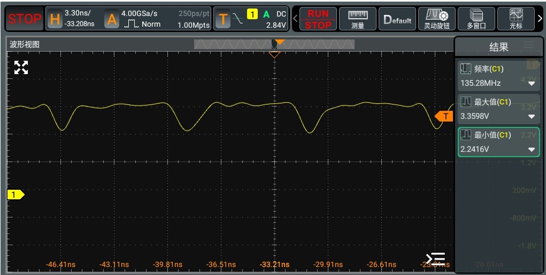
Task: Click the orange trigger level T marker
Action: pos(444,116)
